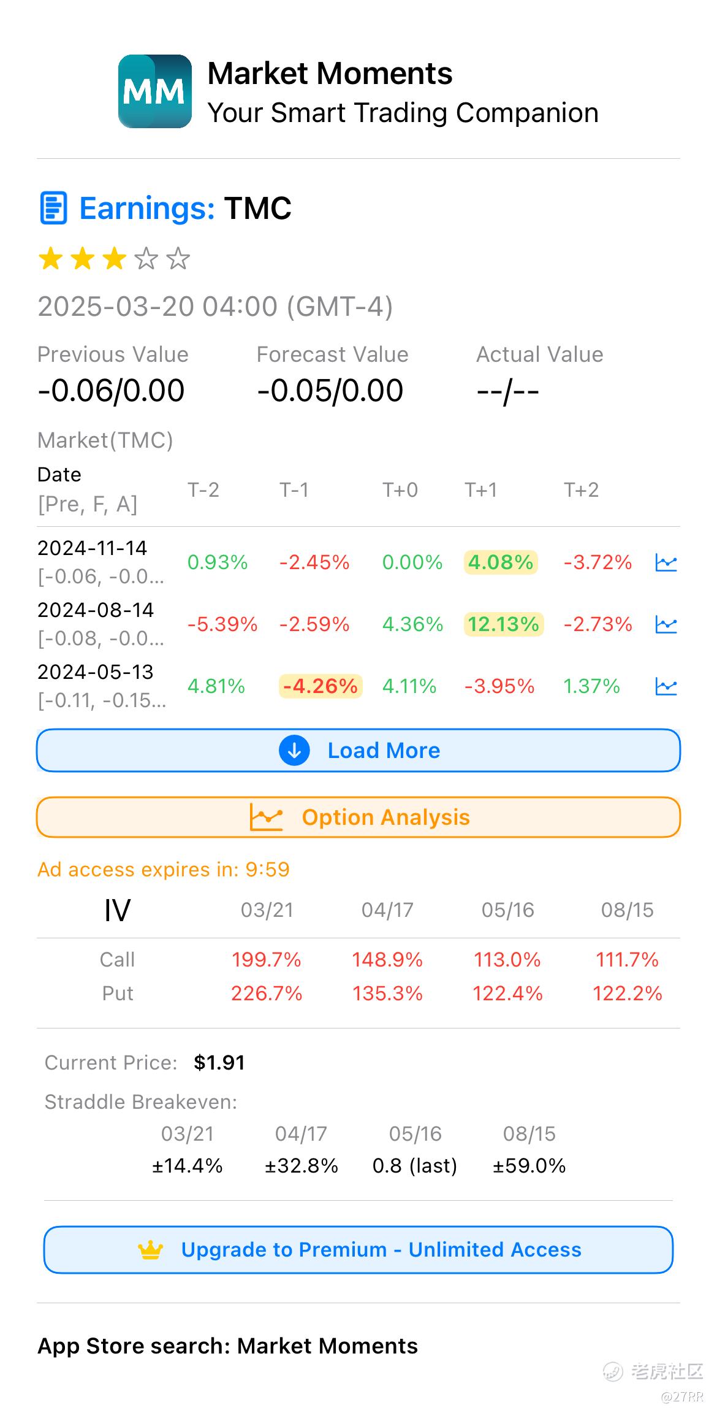
Task: Tap the fifth empty rating star
Action: click(178, 259)
